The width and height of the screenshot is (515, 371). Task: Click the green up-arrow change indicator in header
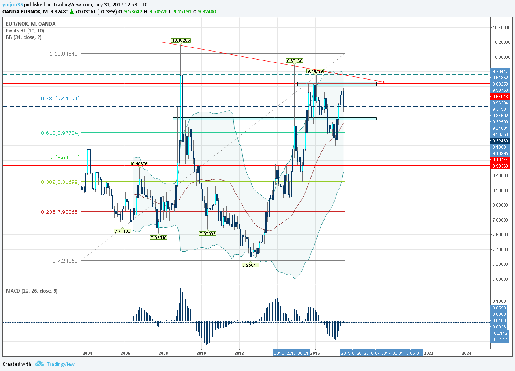[x=72, y=12]
